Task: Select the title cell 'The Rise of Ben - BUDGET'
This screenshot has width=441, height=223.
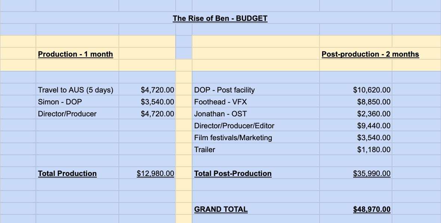Action: tap(220, 18)
